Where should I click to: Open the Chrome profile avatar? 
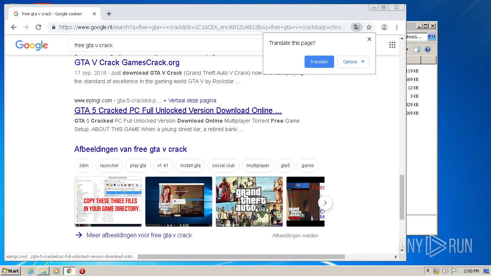coord(384,27)
